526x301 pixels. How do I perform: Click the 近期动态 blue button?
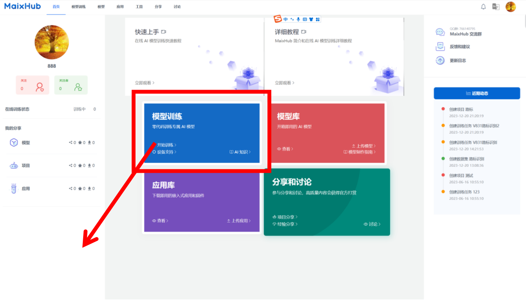477,93
